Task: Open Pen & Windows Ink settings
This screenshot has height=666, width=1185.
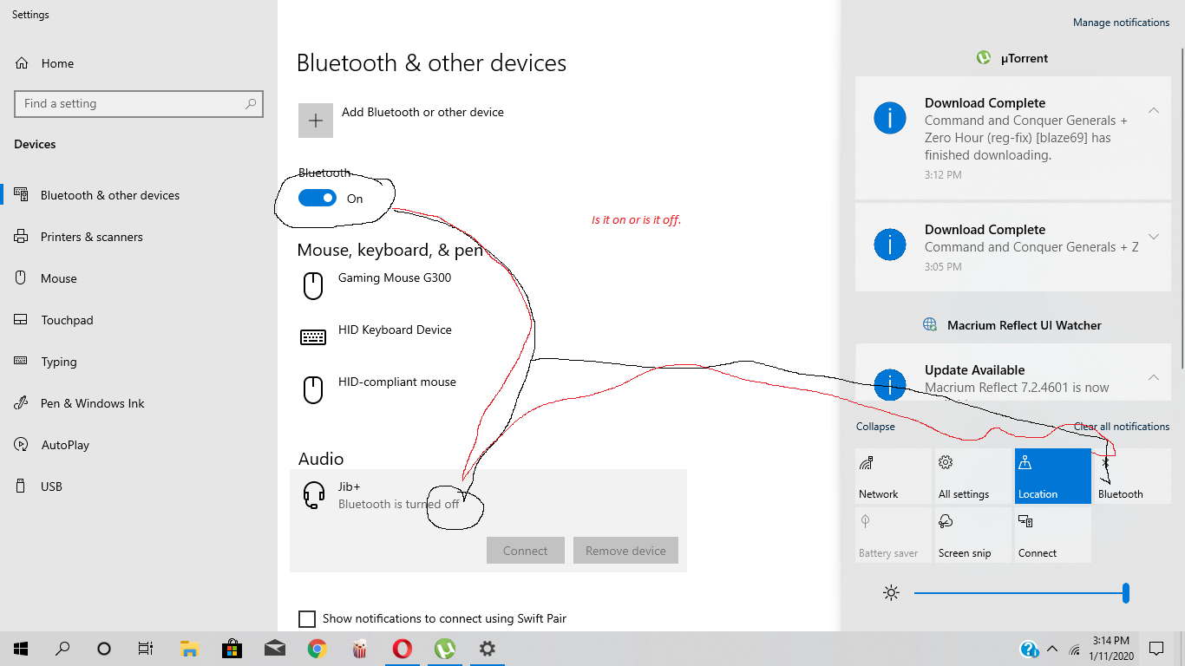Action: pos(90,402)
